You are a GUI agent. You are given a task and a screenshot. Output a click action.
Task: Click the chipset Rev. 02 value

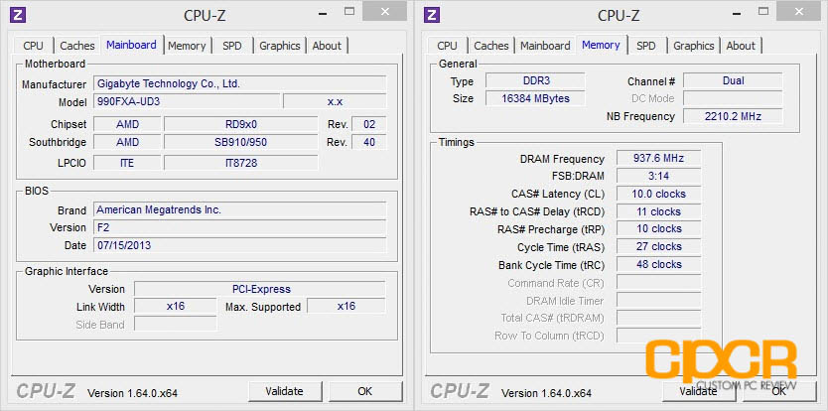(x=369, y=125)
